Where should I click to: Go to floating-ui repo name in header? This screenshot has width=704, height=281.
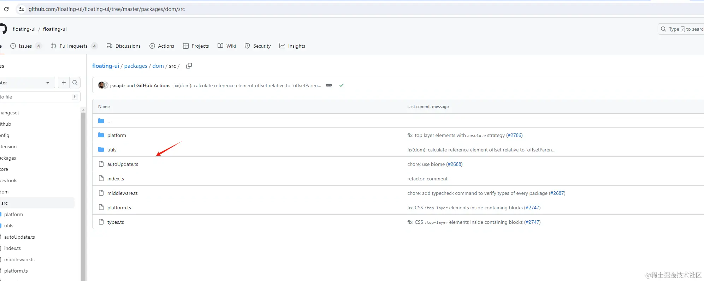coord(55,29)
